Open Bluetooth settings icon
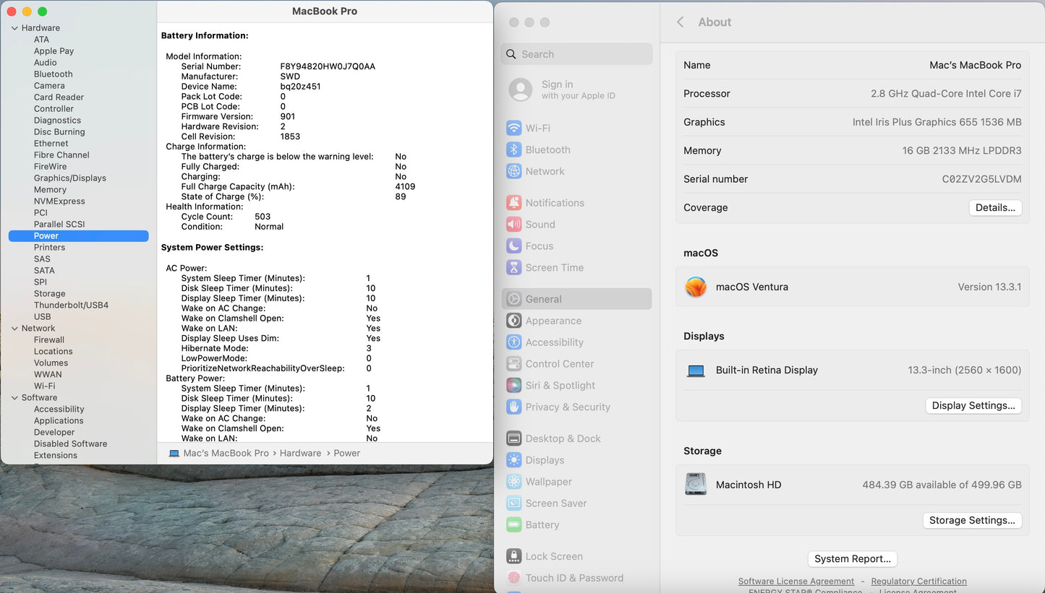Viewport: 1045px width, 593px height. point(513,150)
